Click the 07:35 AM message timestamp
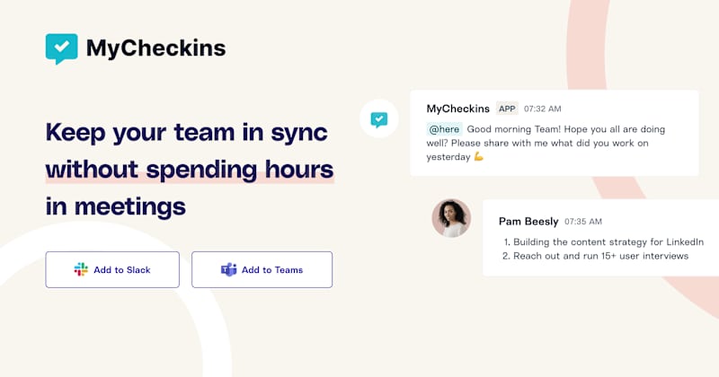 click(x=582, y=222)
